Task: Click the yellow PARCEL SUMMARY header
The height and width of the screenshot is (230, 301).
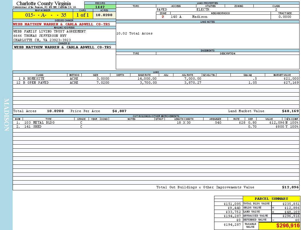Action: point(271,199)
